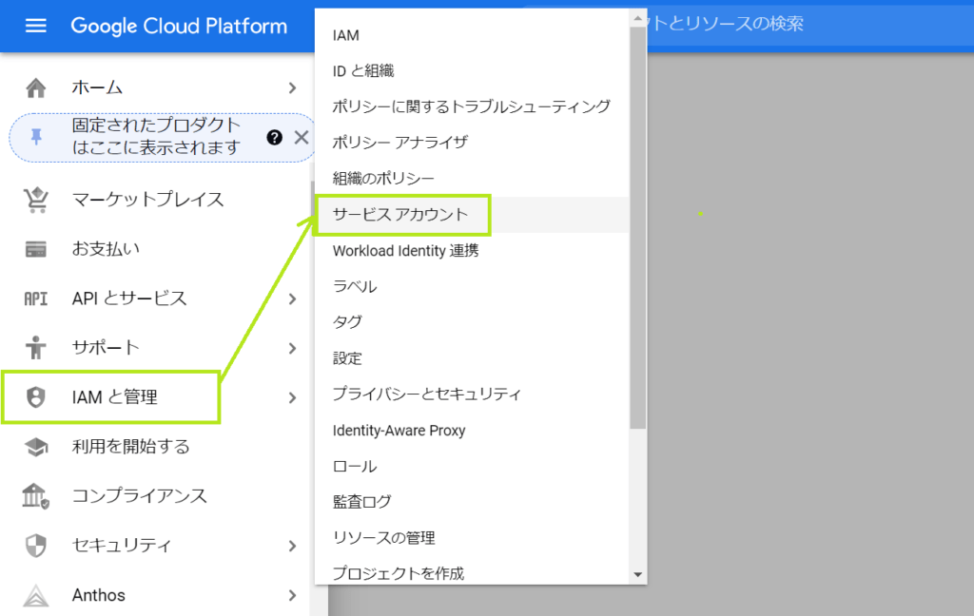This screenshot has width=974, height=616.
Task: Expand the API とサービス submenu arrow
Action: click(293, 298)
